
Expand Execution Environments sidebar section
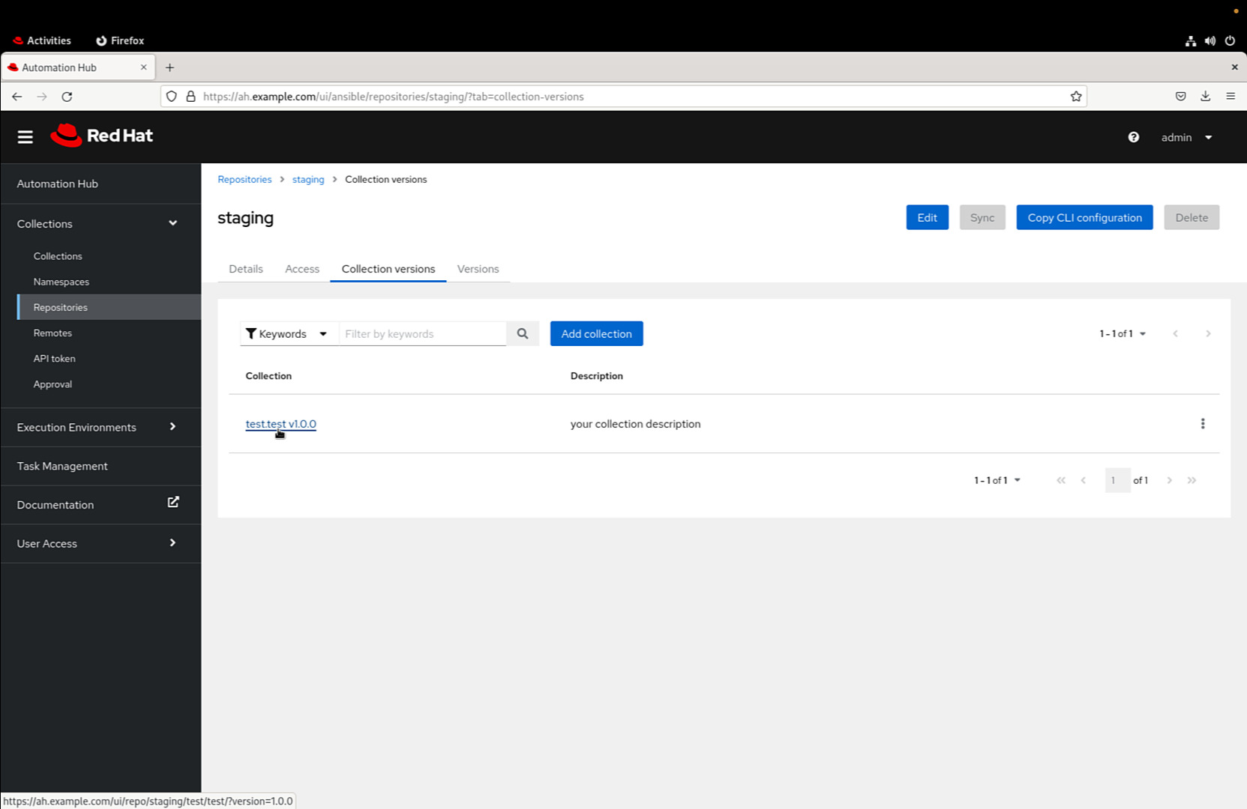pos(100,427)
